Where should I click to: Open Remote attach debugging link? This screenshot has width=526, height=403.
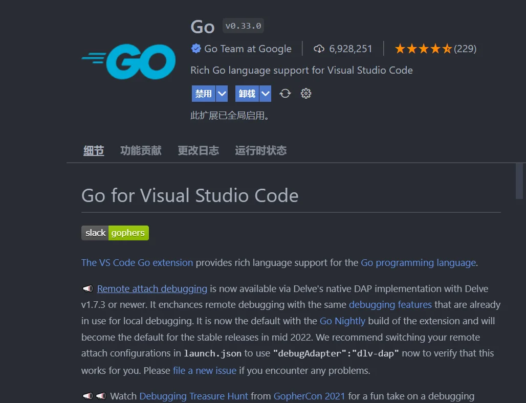click(152, 288)
